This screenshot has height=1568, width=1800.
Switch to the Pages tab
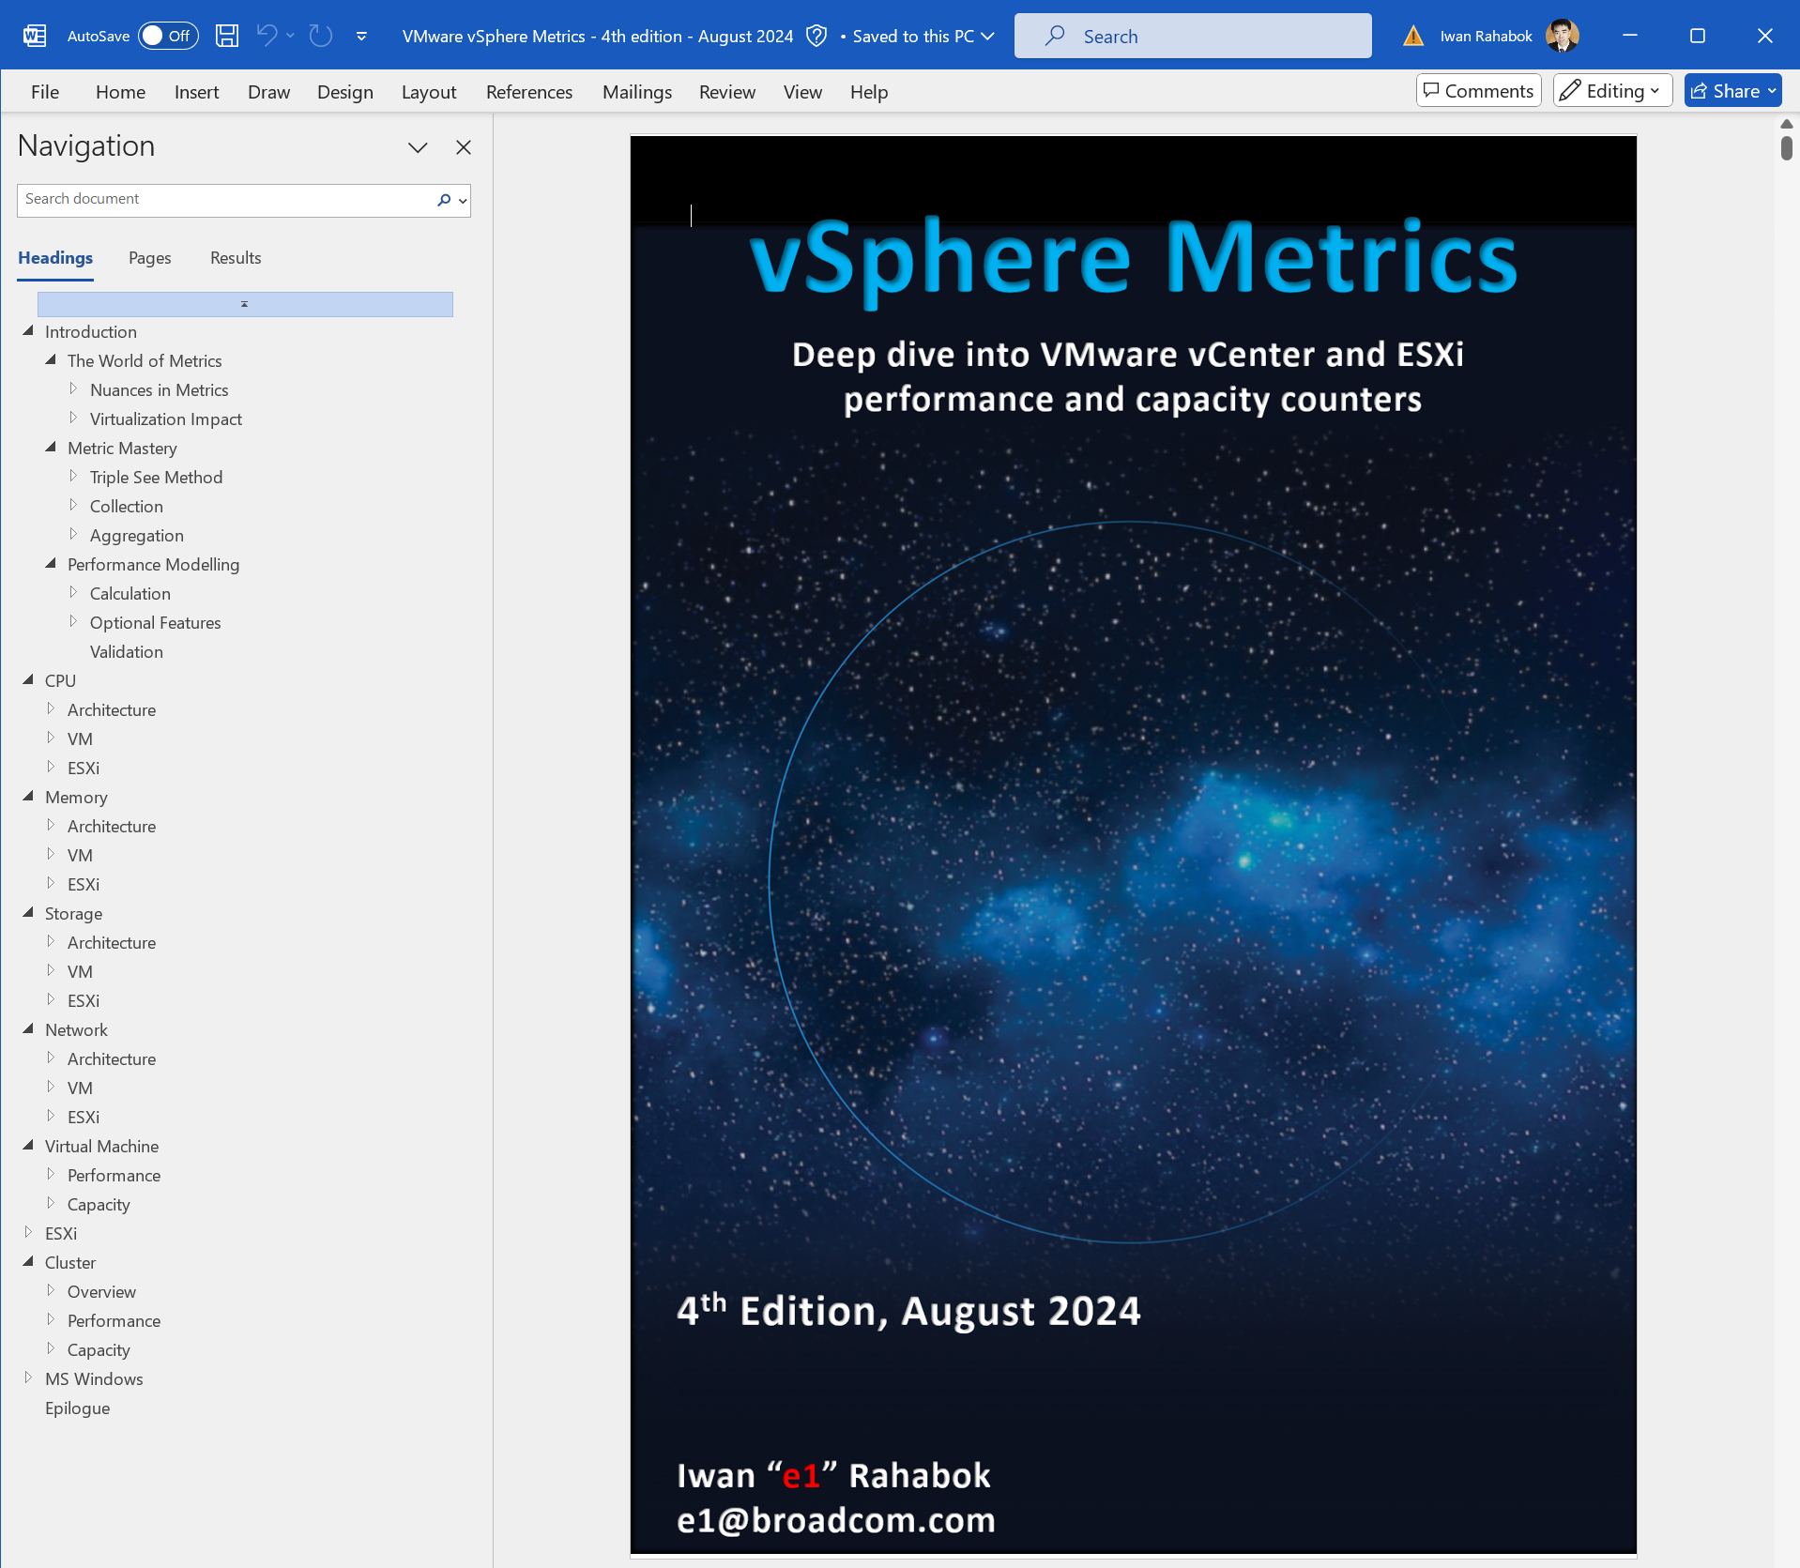point(150,258)
